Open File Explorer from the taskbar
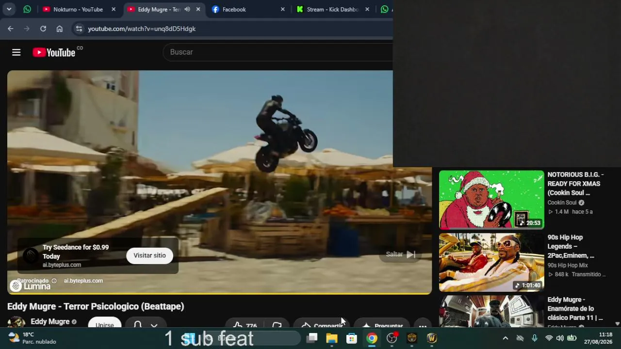621x349 pixels. coord(332,338)
